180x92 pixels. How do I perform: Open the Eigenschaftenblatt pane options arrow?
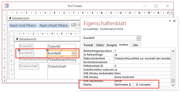coord(170,21)
